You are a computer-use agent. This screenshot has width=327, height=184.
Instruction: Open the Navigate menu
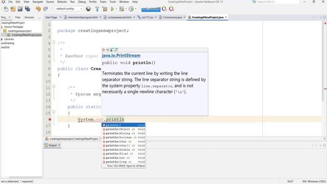point(37,2)
